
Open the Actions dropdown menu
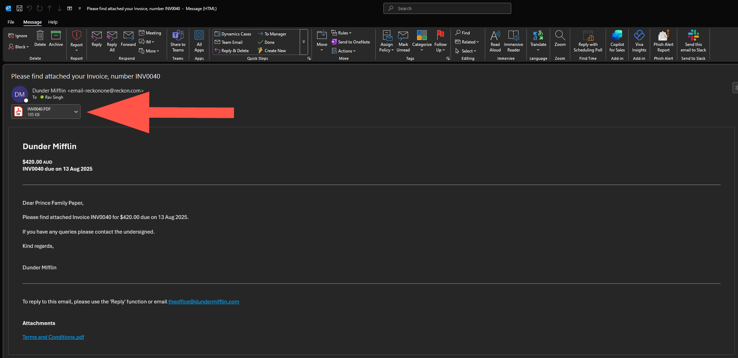click(x=344, y=51)
